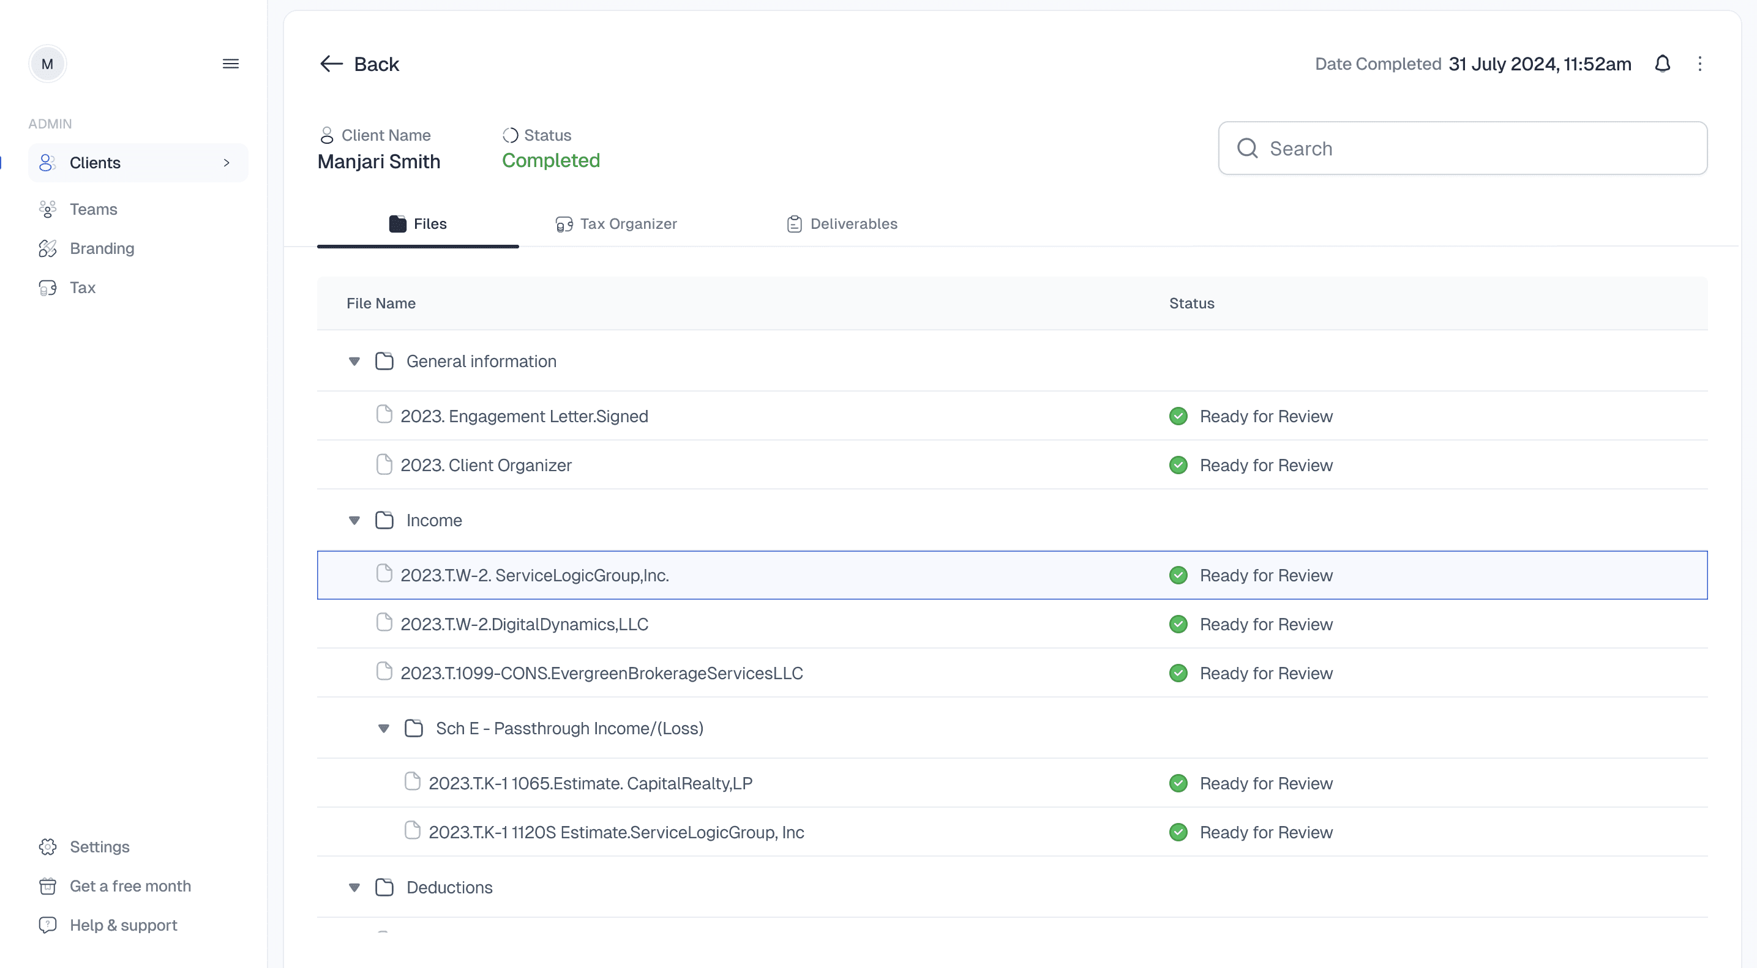Click file icon beside 2023.T.W-2.DigitalDynamics,LLC
Viewport: 1757px width, 968px height.
384,622
